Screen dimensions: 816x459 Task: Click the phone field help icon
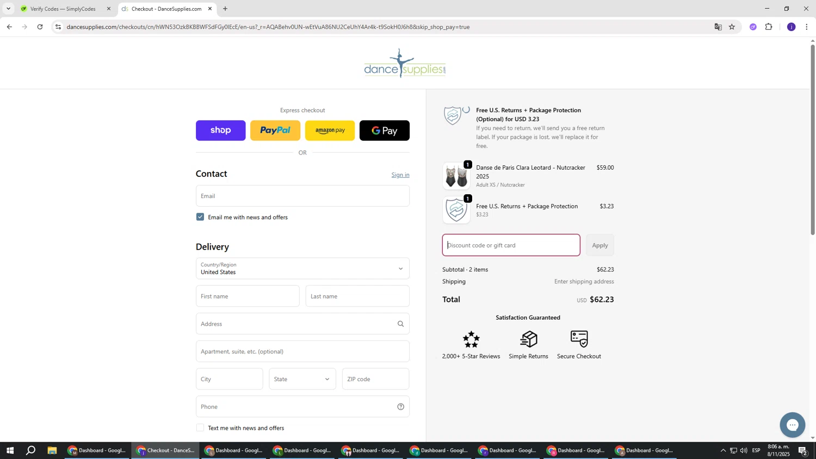tap(400, 406)
